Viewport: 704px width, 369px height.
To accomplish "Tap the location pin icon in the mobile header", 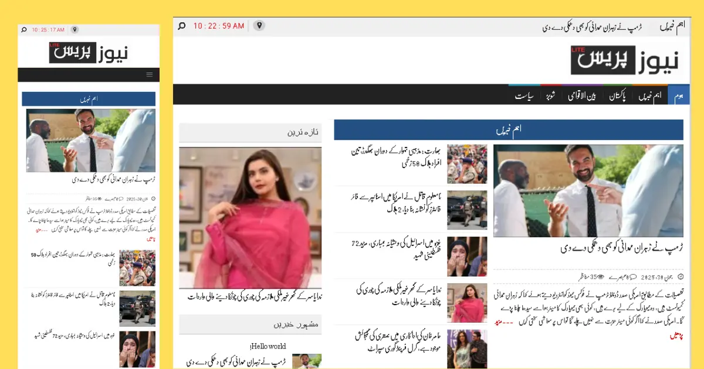I will click(75, 29).
